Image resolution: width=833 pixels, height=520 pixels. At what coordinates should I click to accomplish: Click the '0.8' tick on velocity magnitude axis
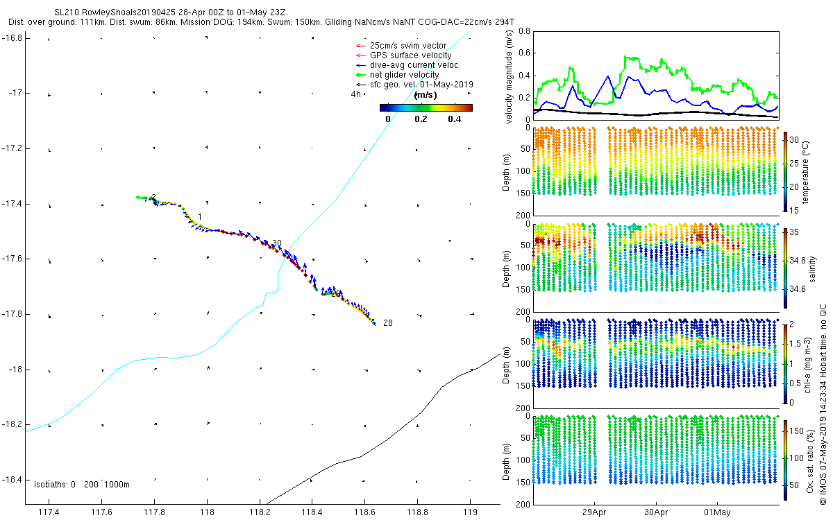(525, 31)
